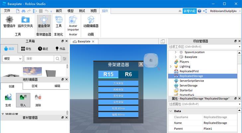Collapse the ribbon with the caret icon
This screenshot has width=242, height=133.
(x=180, y=11)
